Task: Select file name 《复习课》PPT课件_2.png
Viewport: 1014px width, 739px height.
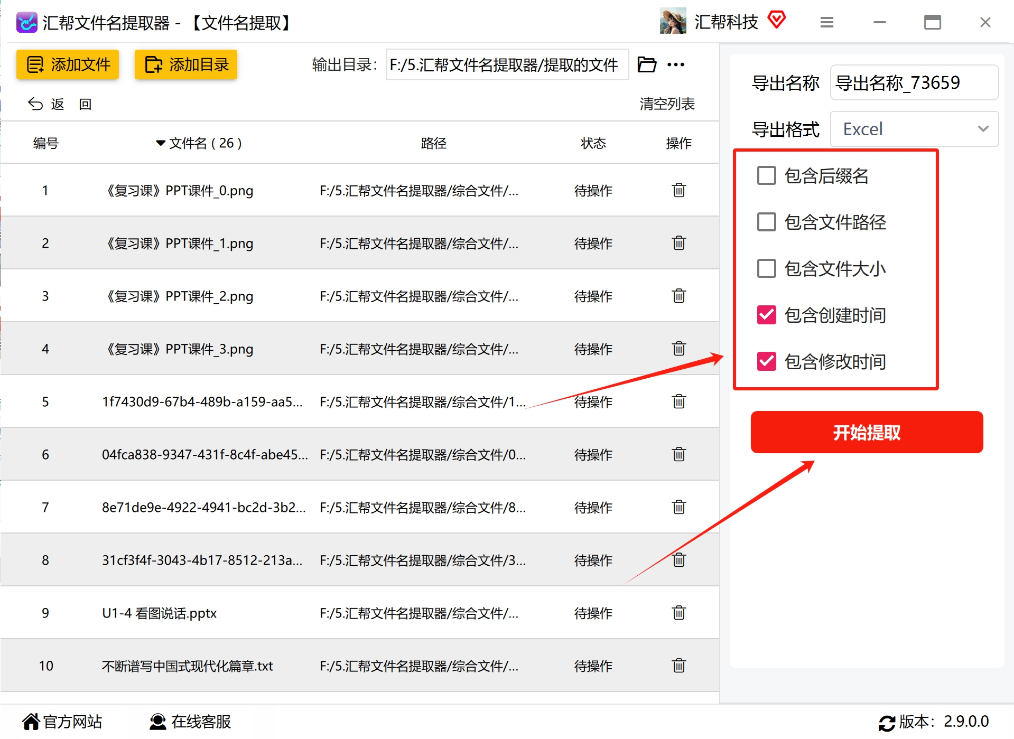Action: [178, 296]
